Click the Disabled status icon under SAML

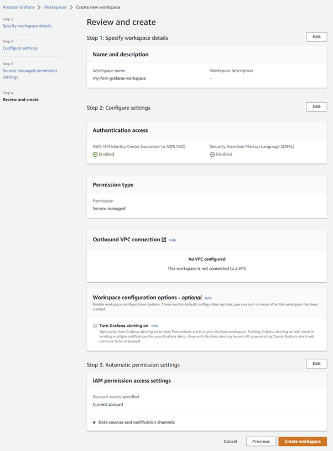pyautogui.click(x=212, y=155)
